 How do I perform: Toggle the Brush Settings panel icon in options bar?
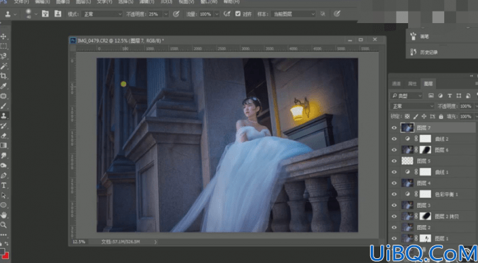(x=45, y=14)
